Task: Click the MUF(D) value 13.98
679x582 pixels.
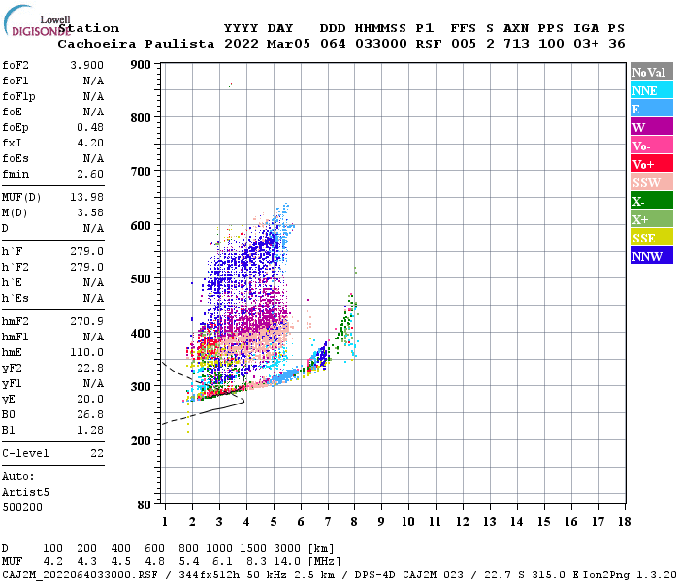Action: 86,198
